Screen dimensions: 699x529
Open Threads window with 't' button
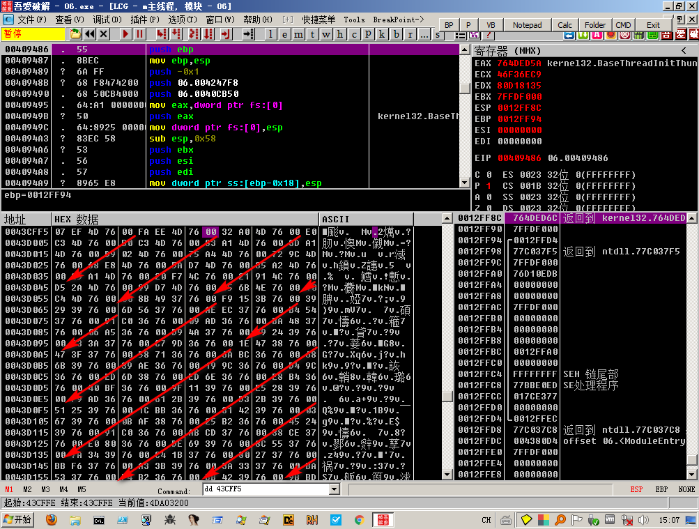[x=312, y=34]
